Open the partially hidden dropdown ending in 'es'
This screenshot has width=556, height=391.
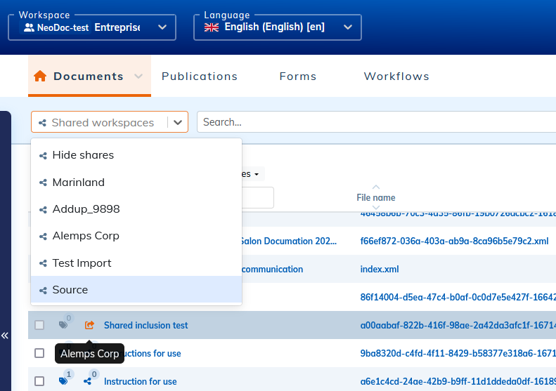(x=253, y=174)
